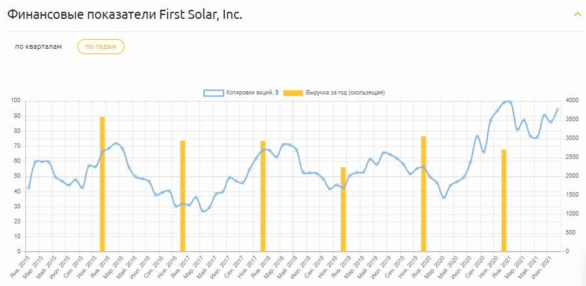Switch to the 'по кварталам' view
586x286 pixels.
(x=38, y=47)
